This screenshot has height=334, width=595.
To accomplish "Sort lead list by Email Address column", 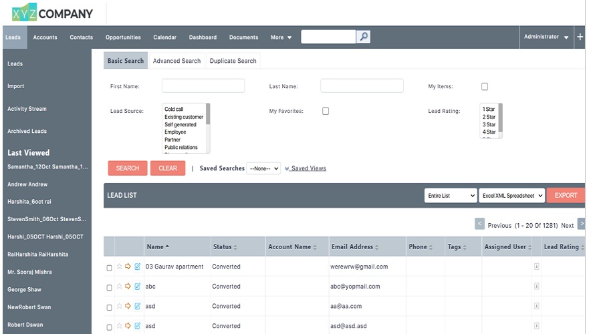I will 354,246.
